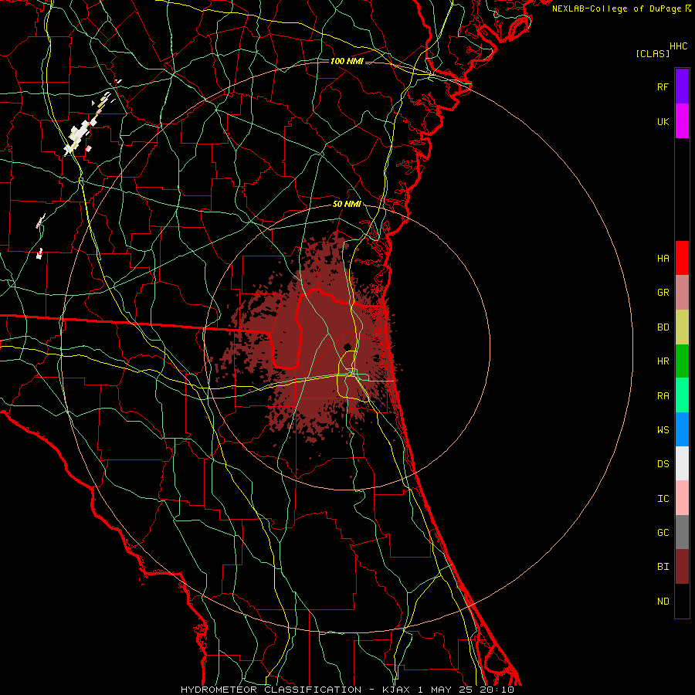Click the RF purple legend swatch
695x695 pixels.
682,86
